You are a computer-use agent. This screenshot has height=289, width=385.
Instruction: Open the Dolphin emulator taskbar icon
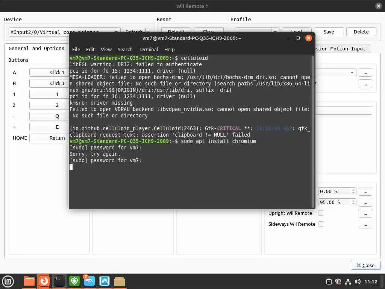pyautogui.click(x=89, y=281)
